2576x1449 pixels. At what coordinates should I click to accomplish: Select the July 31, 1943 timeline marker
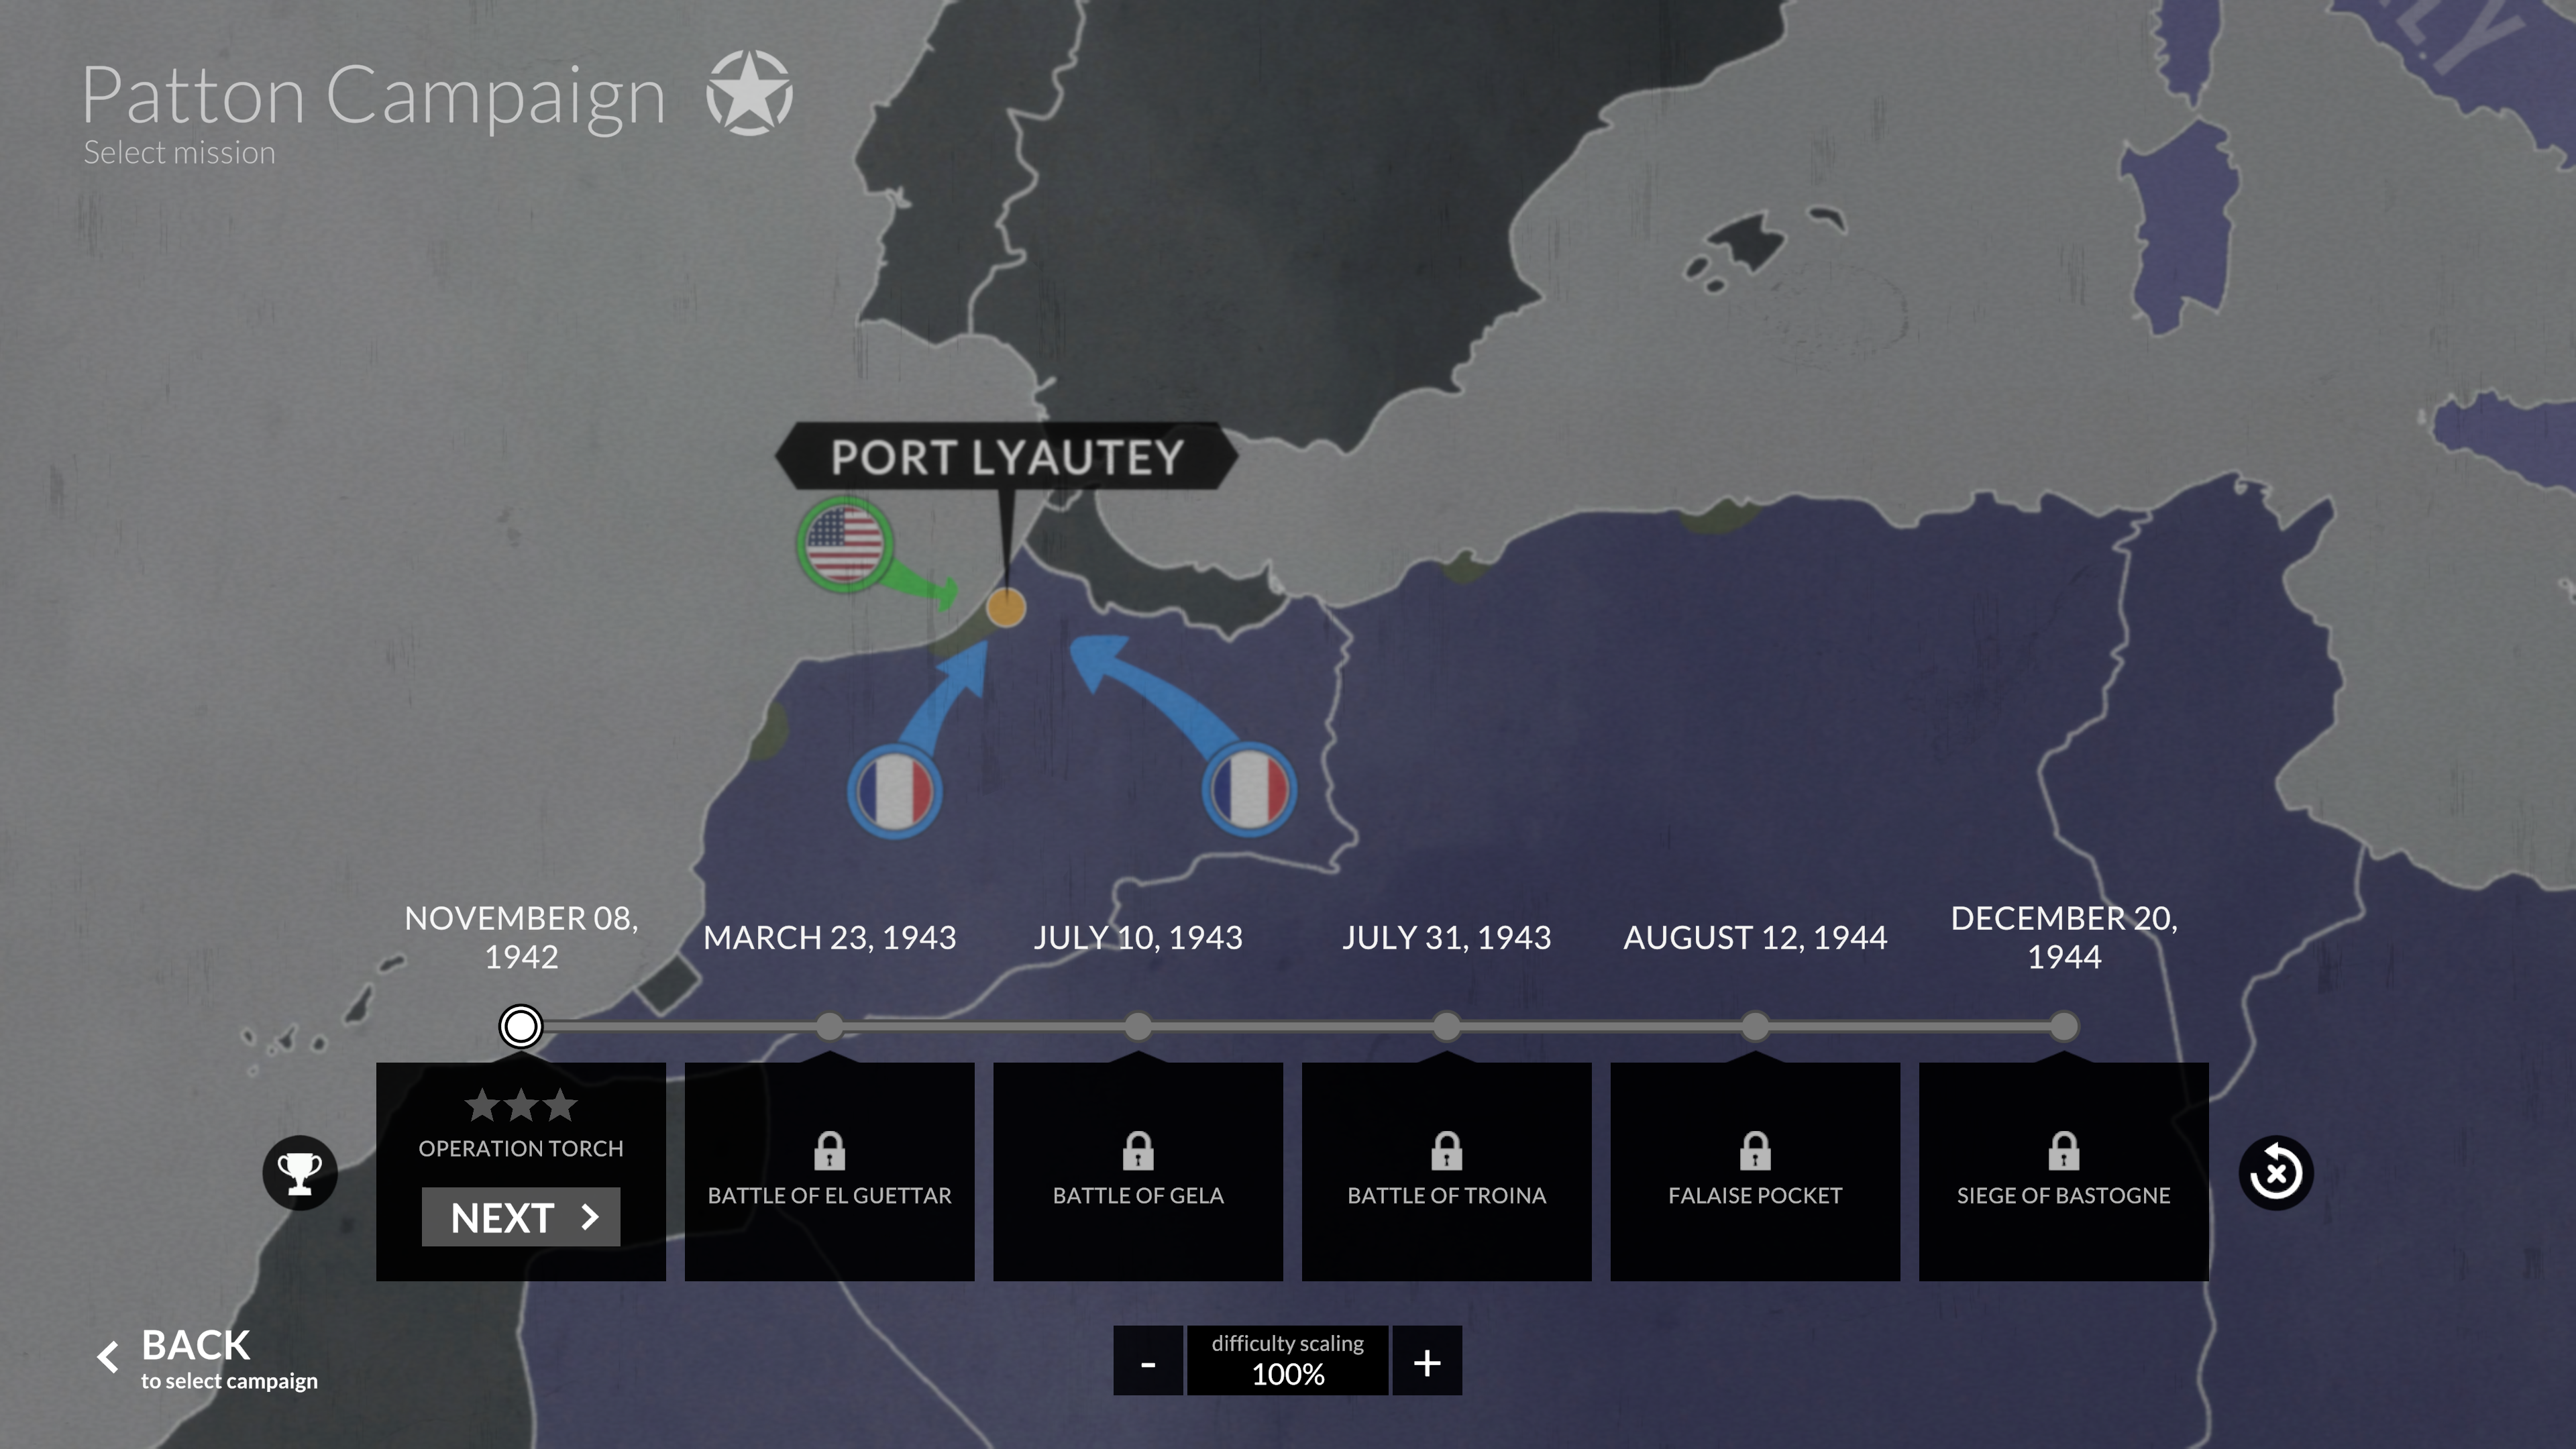(x=1447, y=1026)
